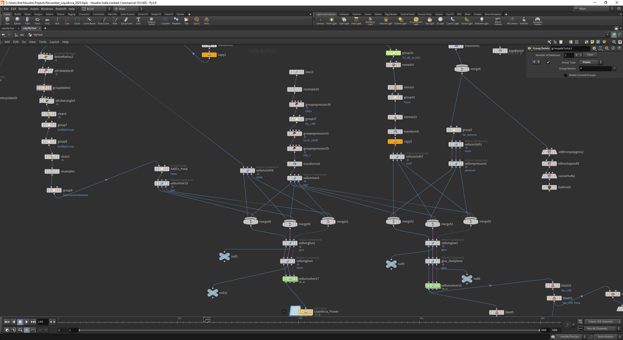Click the Clear button
The width and height of the screenshot is (623, 340).
point(590,55)
